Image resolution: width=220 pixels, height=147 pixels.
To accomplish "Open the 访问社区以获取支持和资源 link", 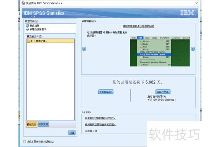I will 100,125.
